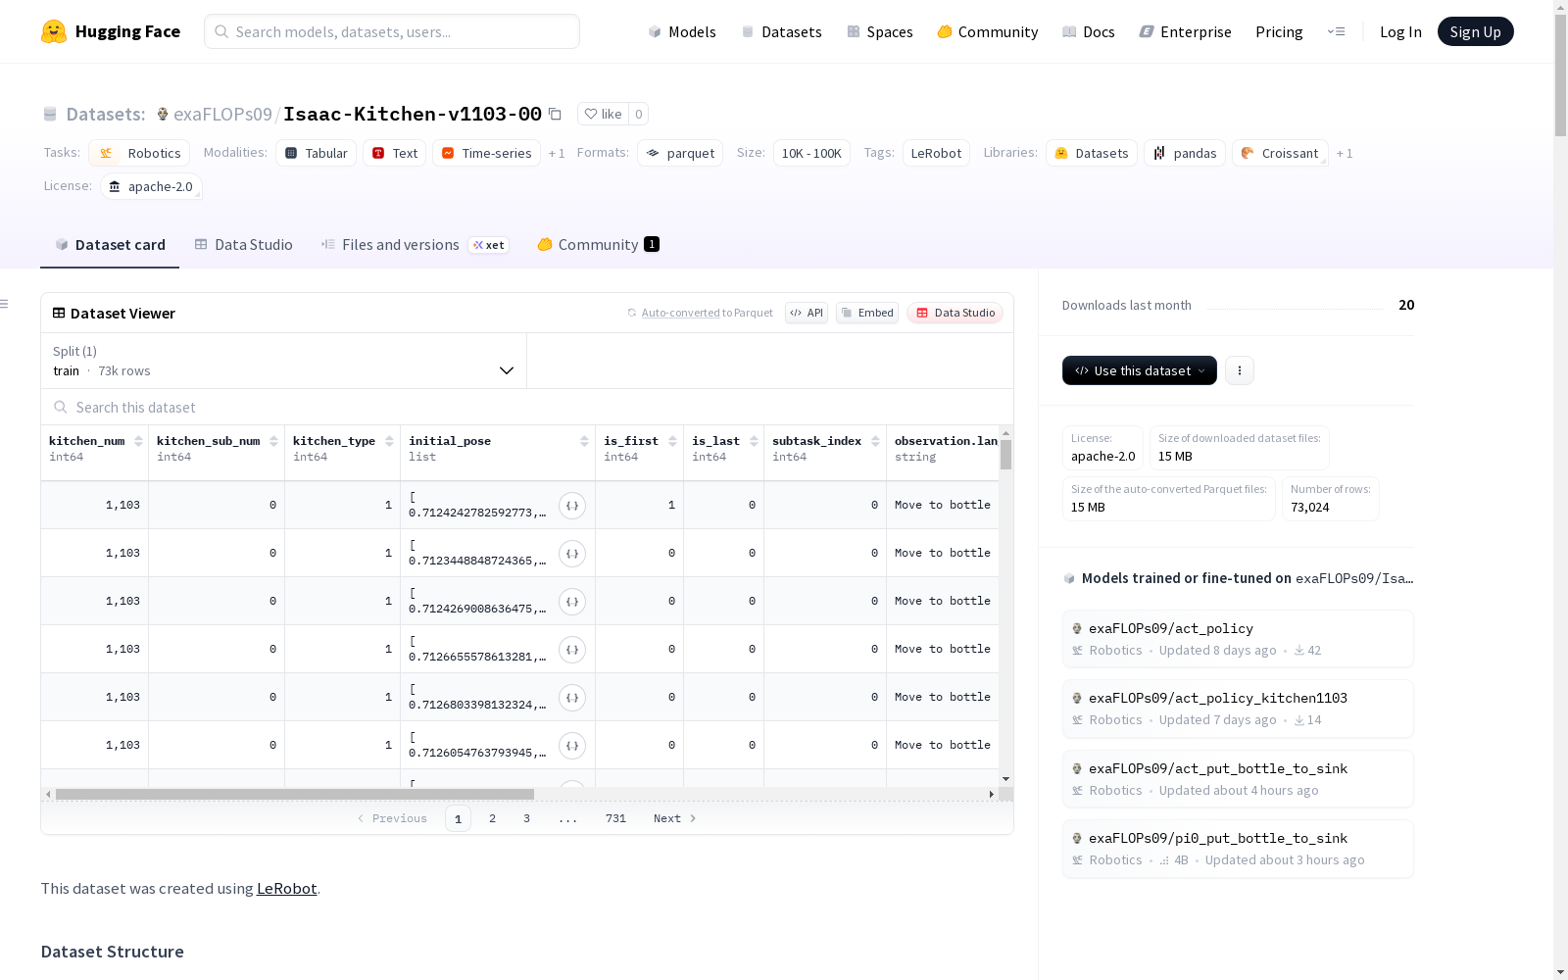1568x980 pixels.
Task: Sort by subtask_index column arrows
Action: [875, 441]
